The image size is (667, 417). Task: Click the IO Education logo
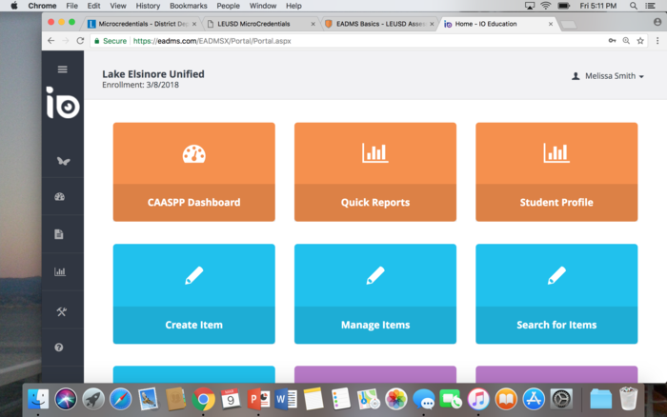click(x=63, y=104)
